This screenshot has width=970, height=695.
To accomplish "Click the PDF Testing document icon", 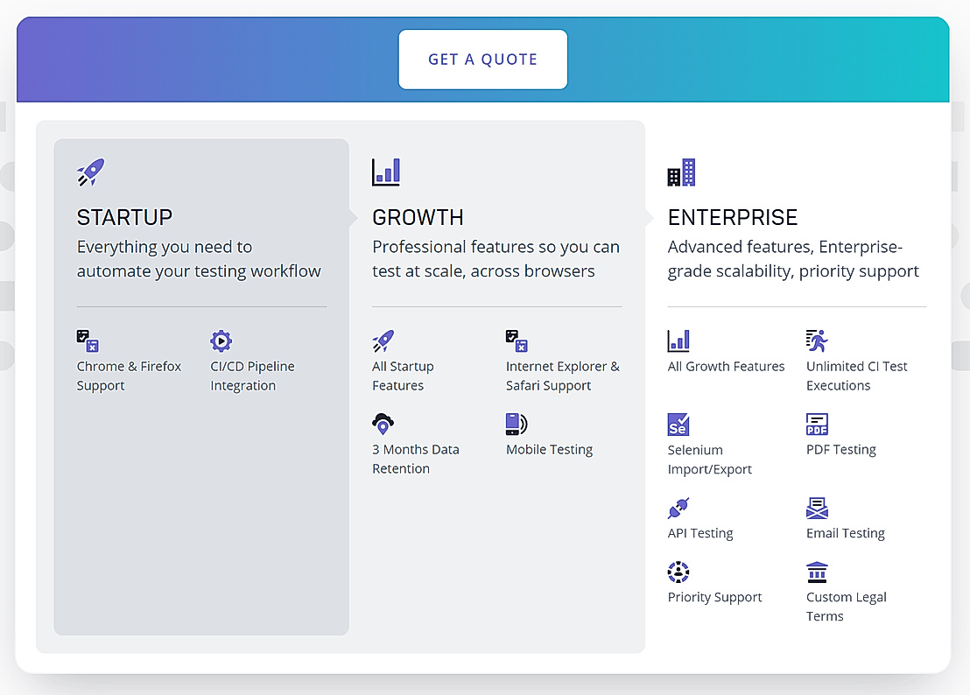I will (817, 424).
